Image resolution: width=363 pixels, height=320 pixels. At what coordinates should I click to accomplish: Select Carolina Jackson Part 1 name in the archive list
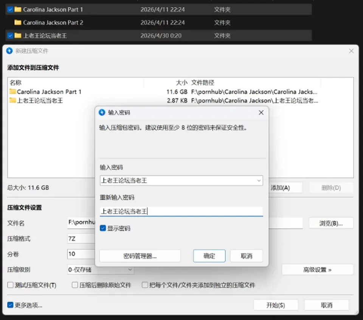point(49,92)
